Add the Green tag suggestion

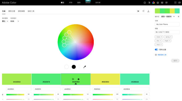click(x=159, y=37)
